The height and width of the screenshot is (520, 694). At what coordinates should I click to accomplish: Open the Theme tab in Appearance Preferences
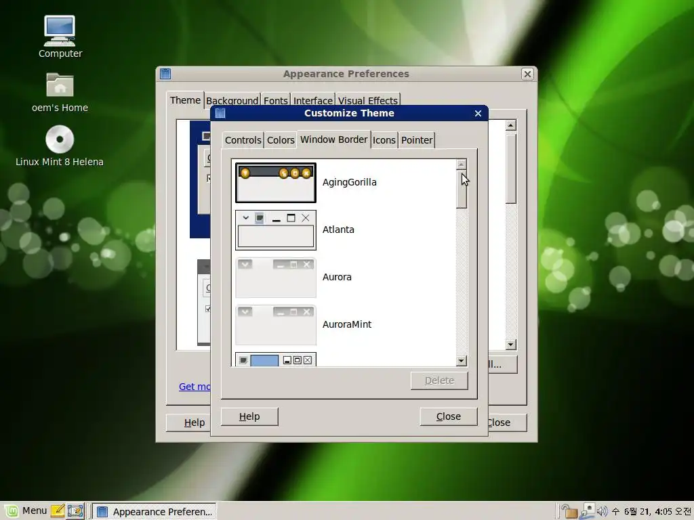tap(185, 100)
